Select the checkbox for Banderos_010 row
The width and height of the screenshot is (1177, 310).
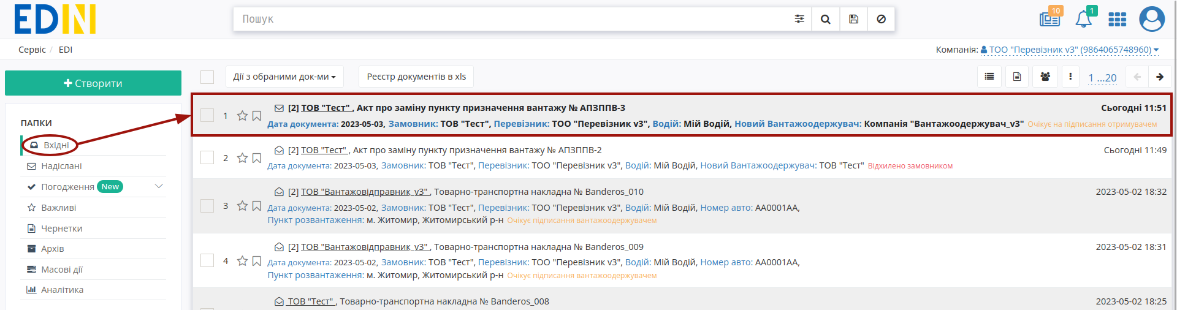pos(207,206)
